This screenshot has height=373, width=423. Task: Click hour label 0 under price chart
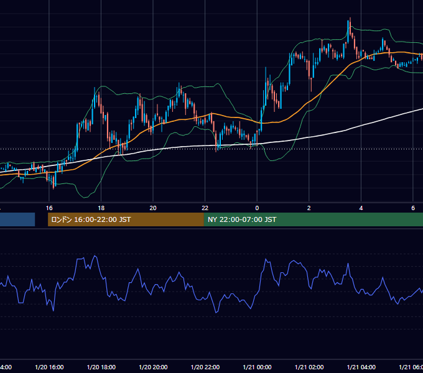257,208
